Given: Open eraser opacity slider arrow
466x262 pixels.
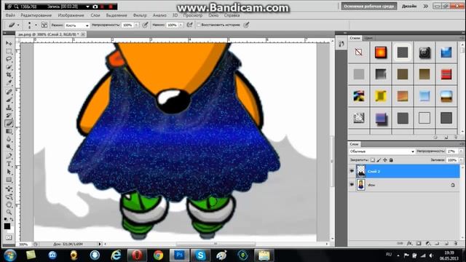Looking at the screenshot, I should tap(136, 25).
